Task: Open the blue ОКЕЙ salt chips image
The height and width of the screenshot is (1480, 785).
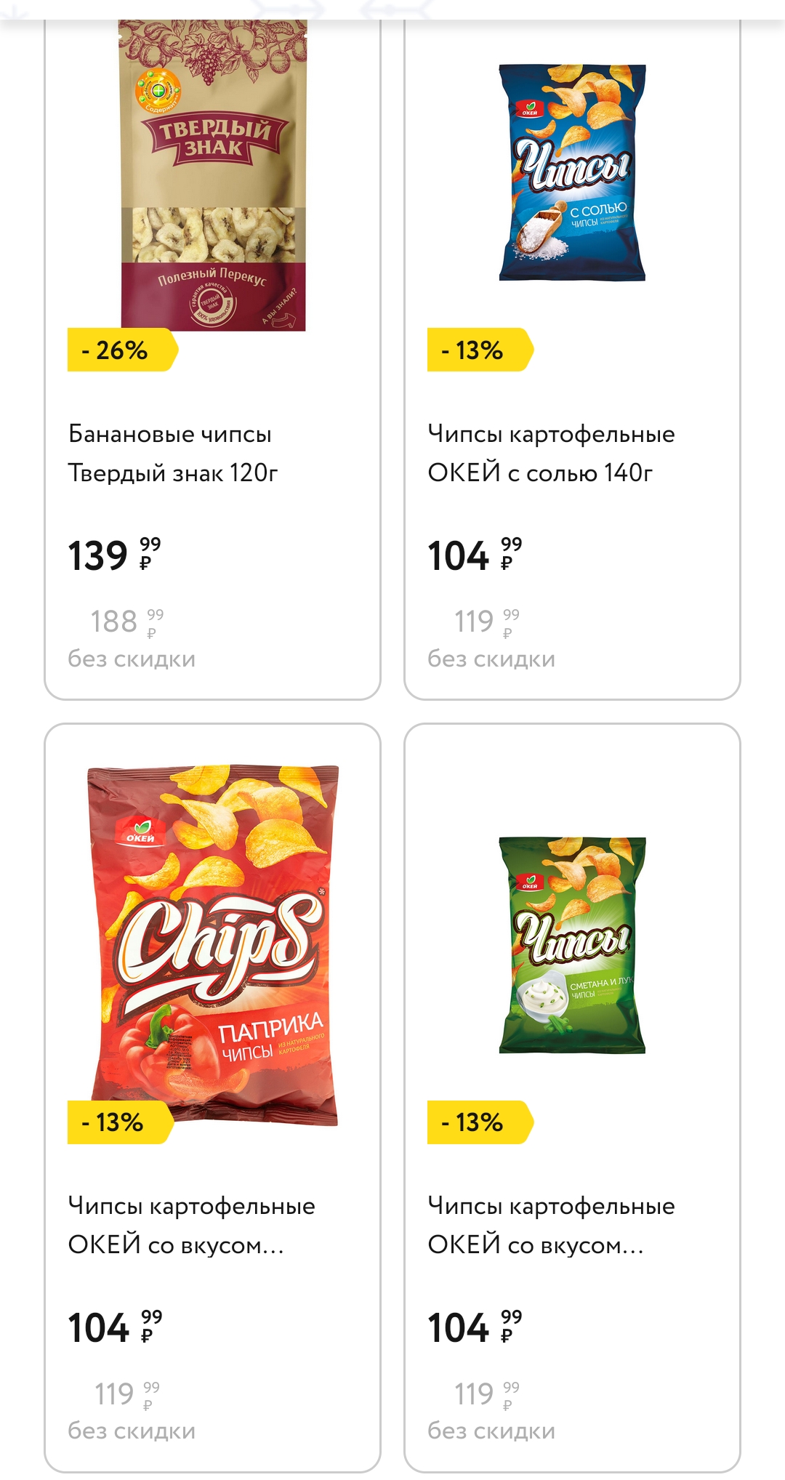Action: [x=572, y=173]
